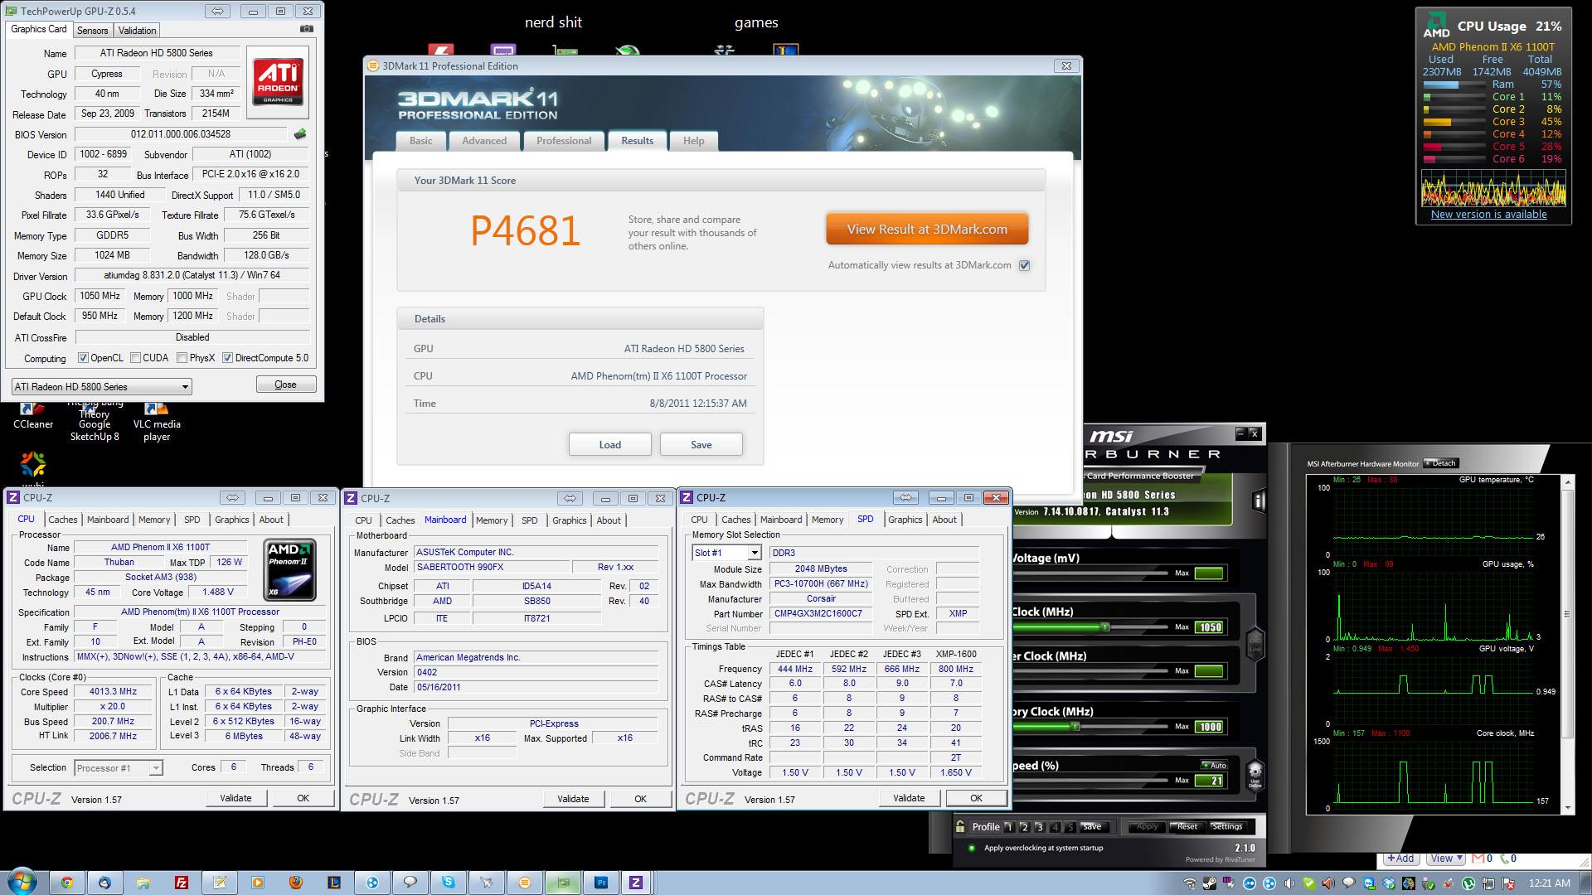Viewport: 1592px width, 895px height.
Task: Click the Steam tray icon
Action: (1210, 883)
